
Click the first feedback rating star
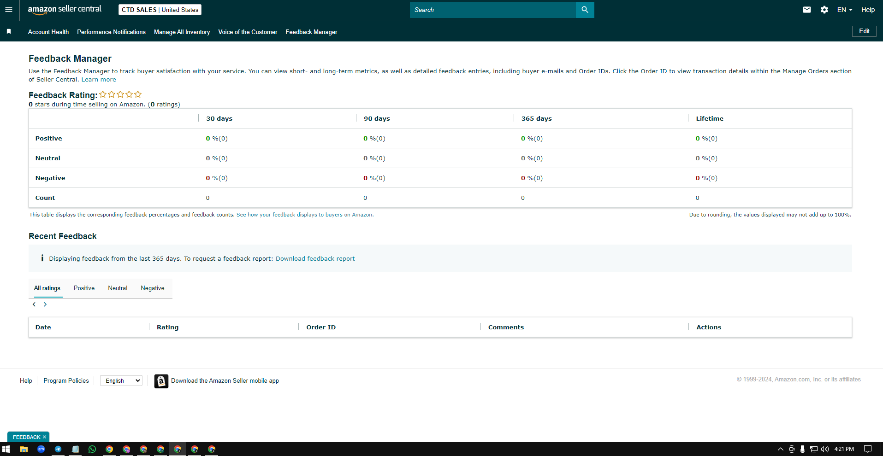coord(103,94)
